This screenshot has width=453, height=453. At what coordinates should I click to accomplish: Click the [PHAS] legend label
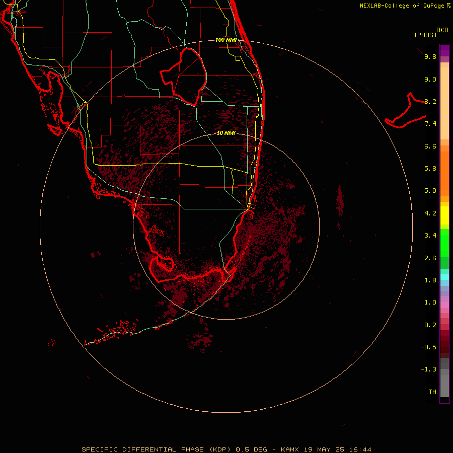[425, 35]
